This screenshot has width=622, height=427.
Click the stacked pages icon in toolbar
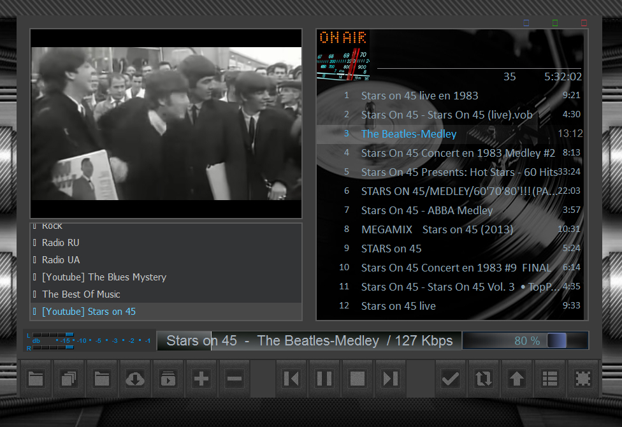(69, 379)
